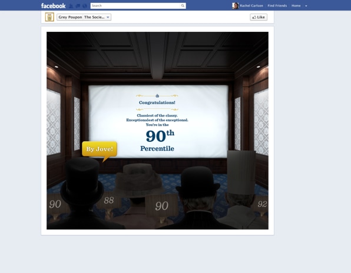This screenshot has height=273, width=351.
Task: Expand the account menu arrow
Action: tap(306, 6)
